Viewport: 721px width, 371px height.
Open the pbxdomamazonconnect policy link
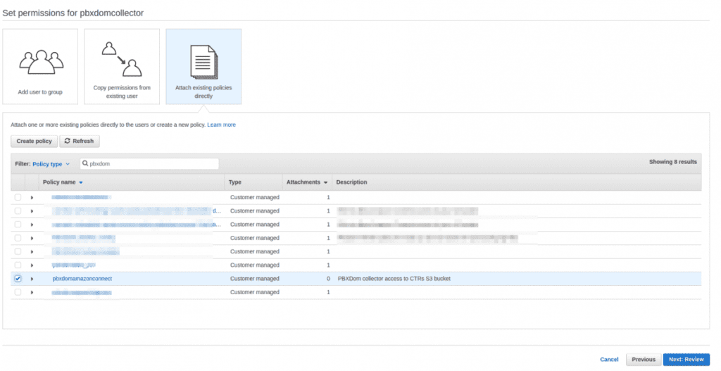[82, 279]
